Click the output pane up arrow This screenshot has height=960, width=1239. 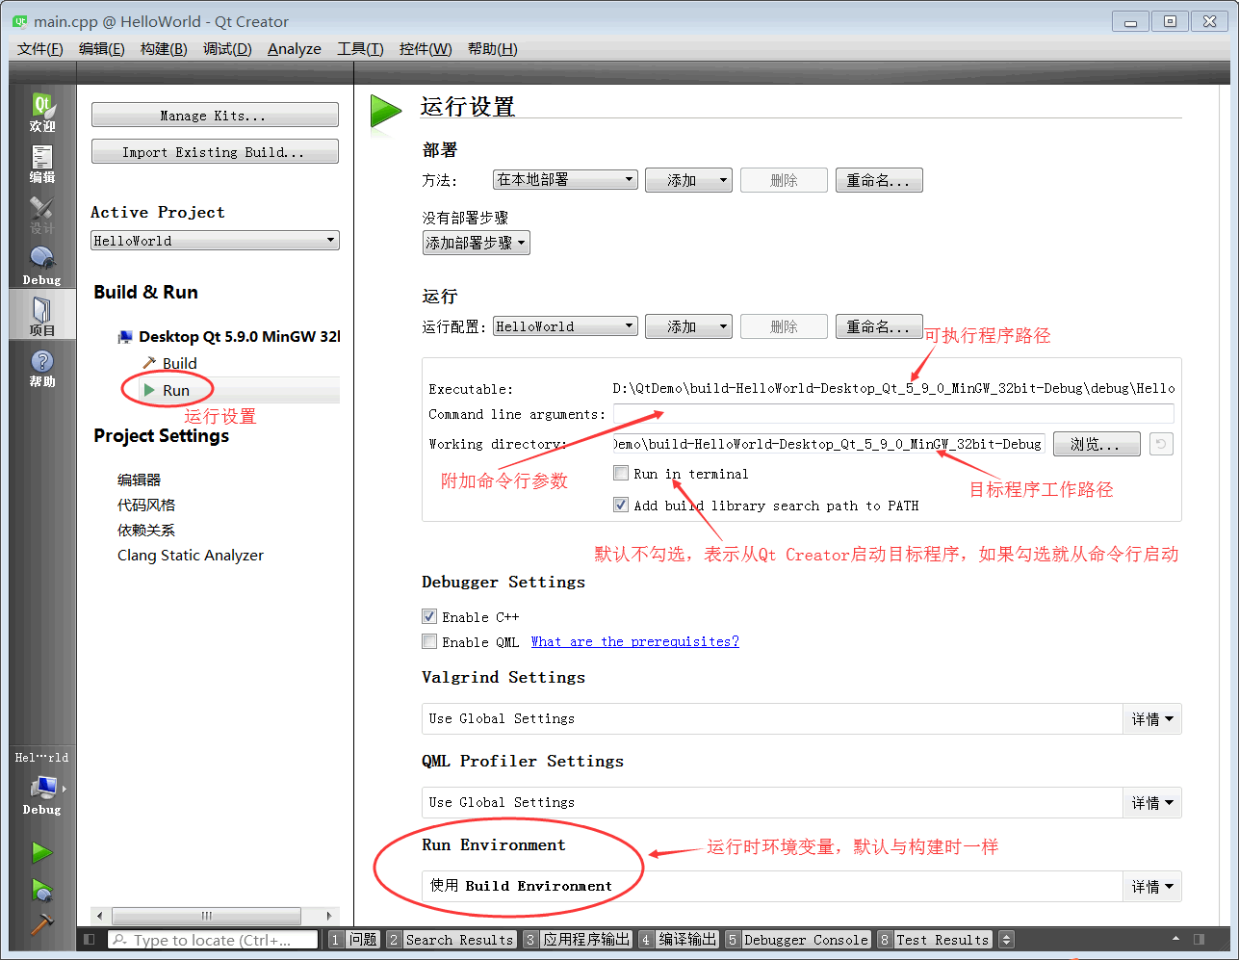[1175, 939]
